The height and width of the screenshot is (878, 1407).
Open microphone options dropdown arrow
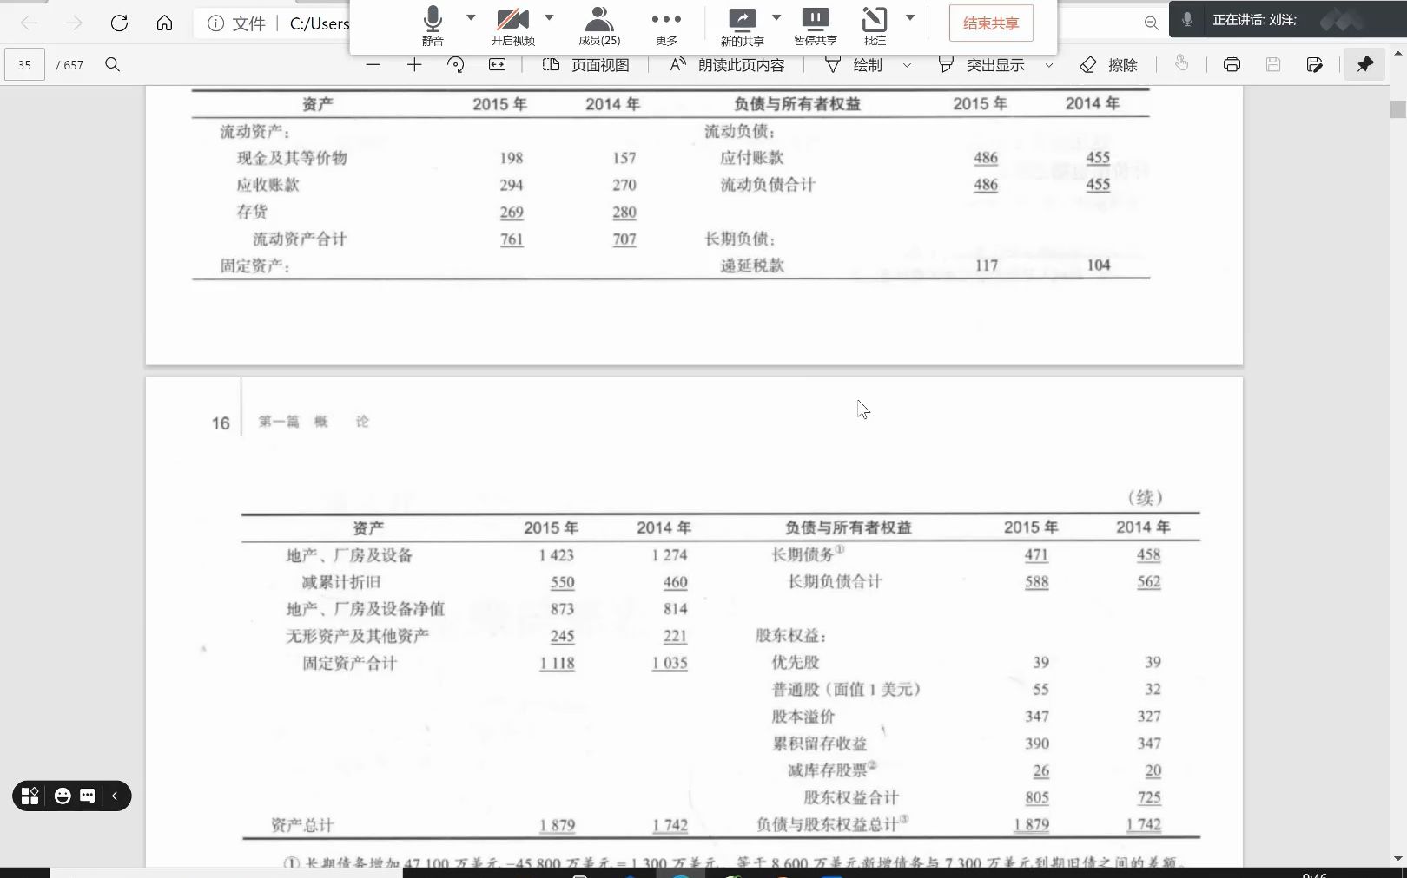(471, 17)
